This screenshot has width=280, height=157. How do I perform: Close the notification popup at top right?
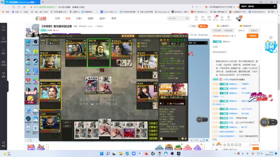point(274,6)
